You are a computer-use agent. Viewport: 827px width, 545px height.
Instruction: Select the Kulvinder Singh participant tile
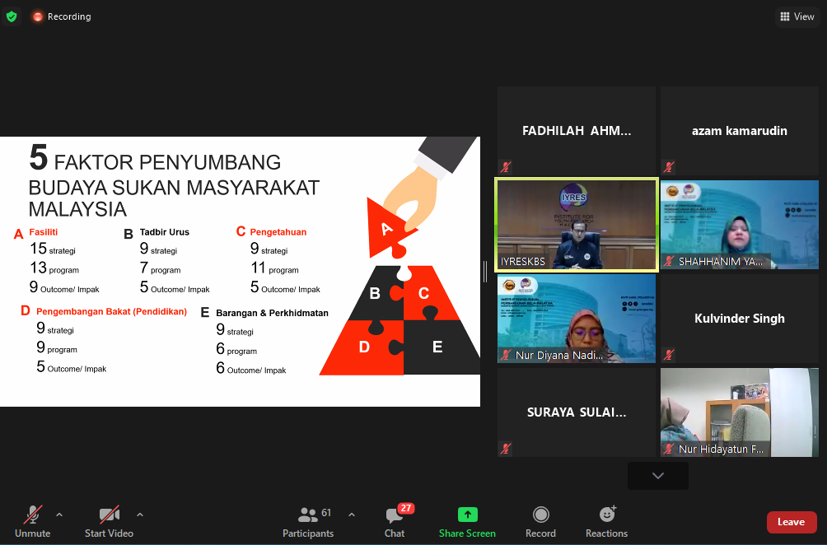[739, 319]
